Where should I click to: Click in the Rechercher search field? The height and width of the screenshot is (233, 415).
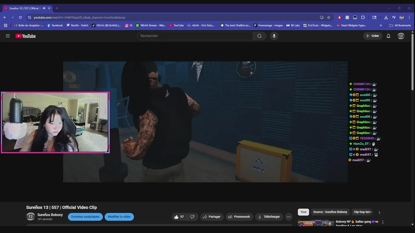click(195, 36)
